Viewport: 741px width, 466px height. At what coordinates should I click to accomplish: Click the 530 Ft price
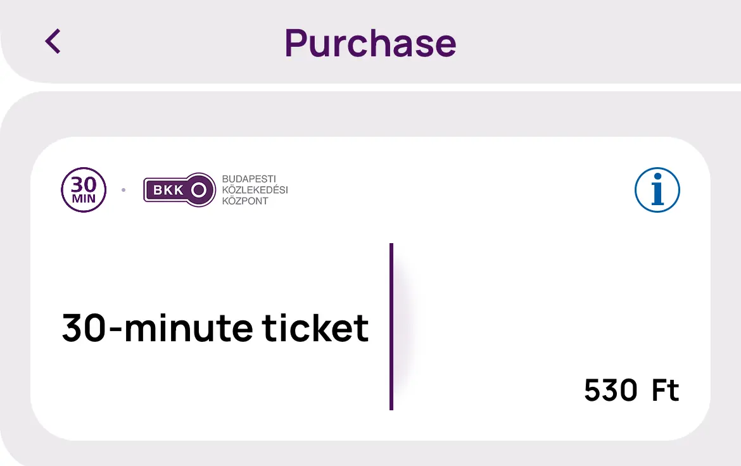[x=631, y=391]
